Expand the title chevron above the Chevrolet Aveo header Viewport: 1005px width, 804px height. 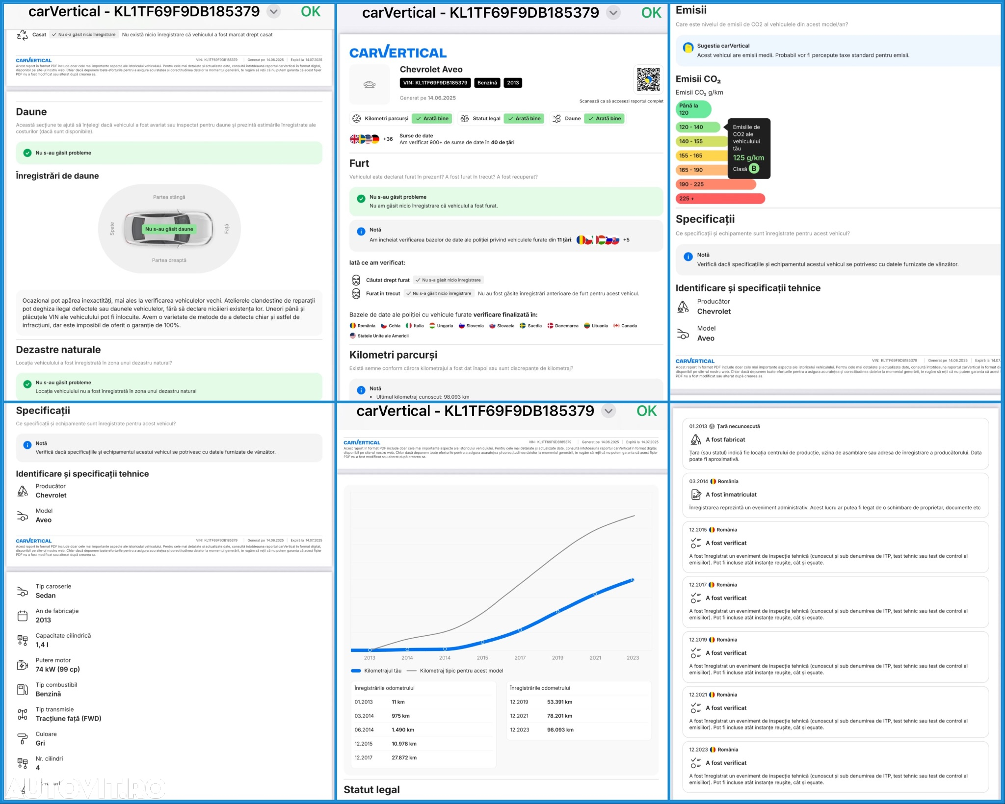coord(613,13)
